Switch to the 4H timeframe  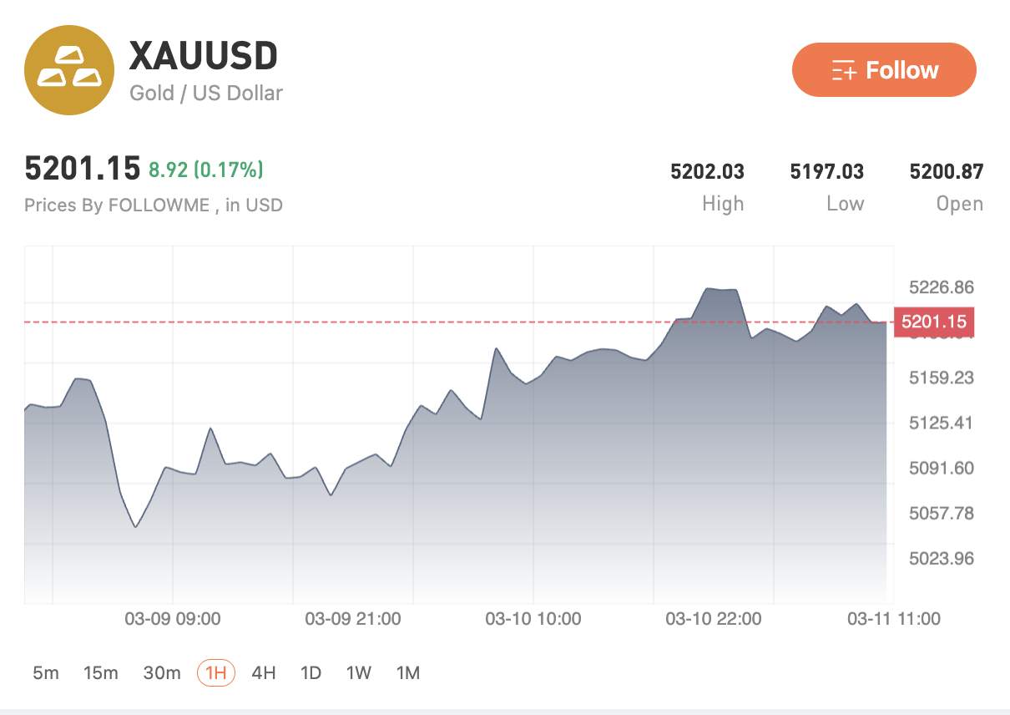click(x=263, y=672)
